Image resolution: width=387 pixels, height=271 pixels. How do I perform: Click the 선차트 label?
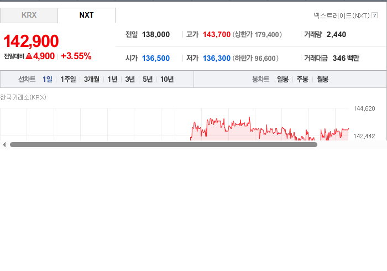coord(27,79)
